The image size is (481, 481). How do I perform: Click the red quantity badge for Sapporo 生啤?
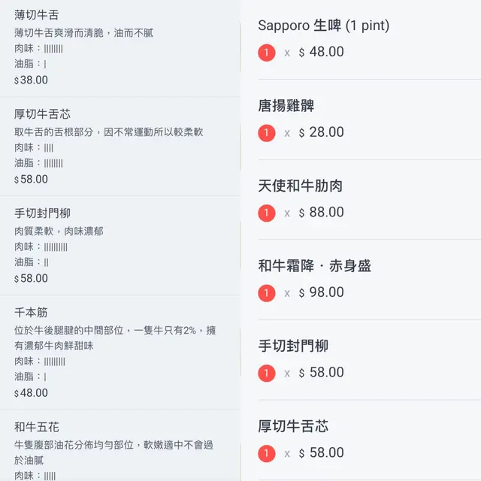point(266,53)
